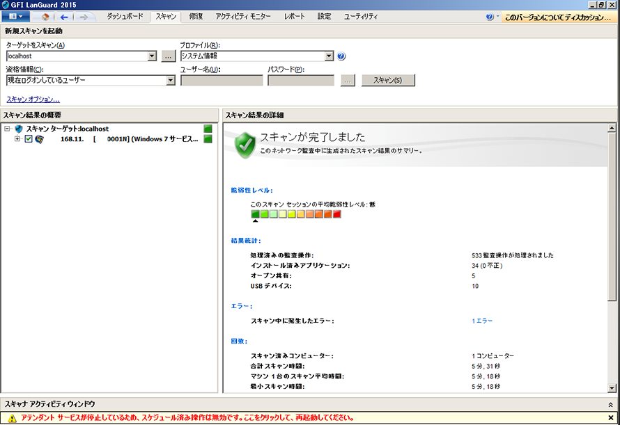Restore down the GFI LanGuard window
The height and width of the screenshot is (425, 620).
[601, 5]
